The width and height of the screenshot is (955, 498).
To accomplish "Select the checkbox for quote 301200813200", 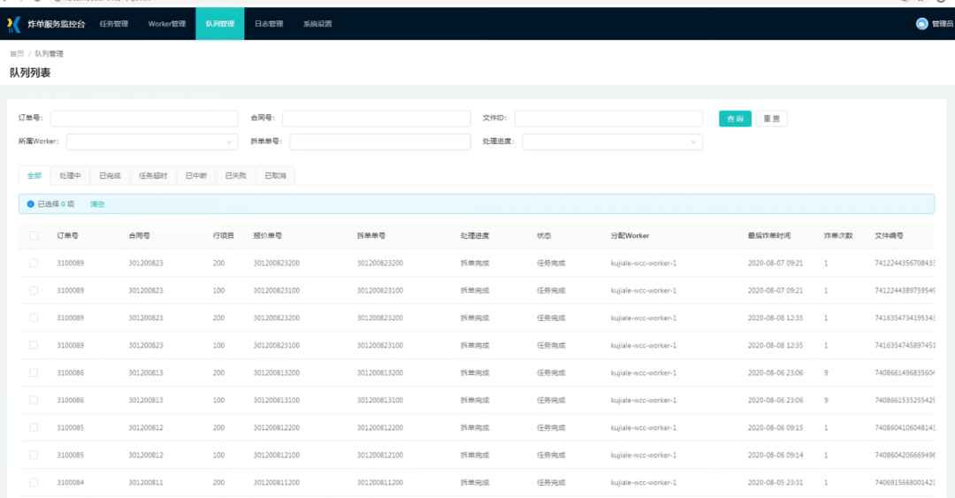I will pyautogui.click(x=34, y=372).
